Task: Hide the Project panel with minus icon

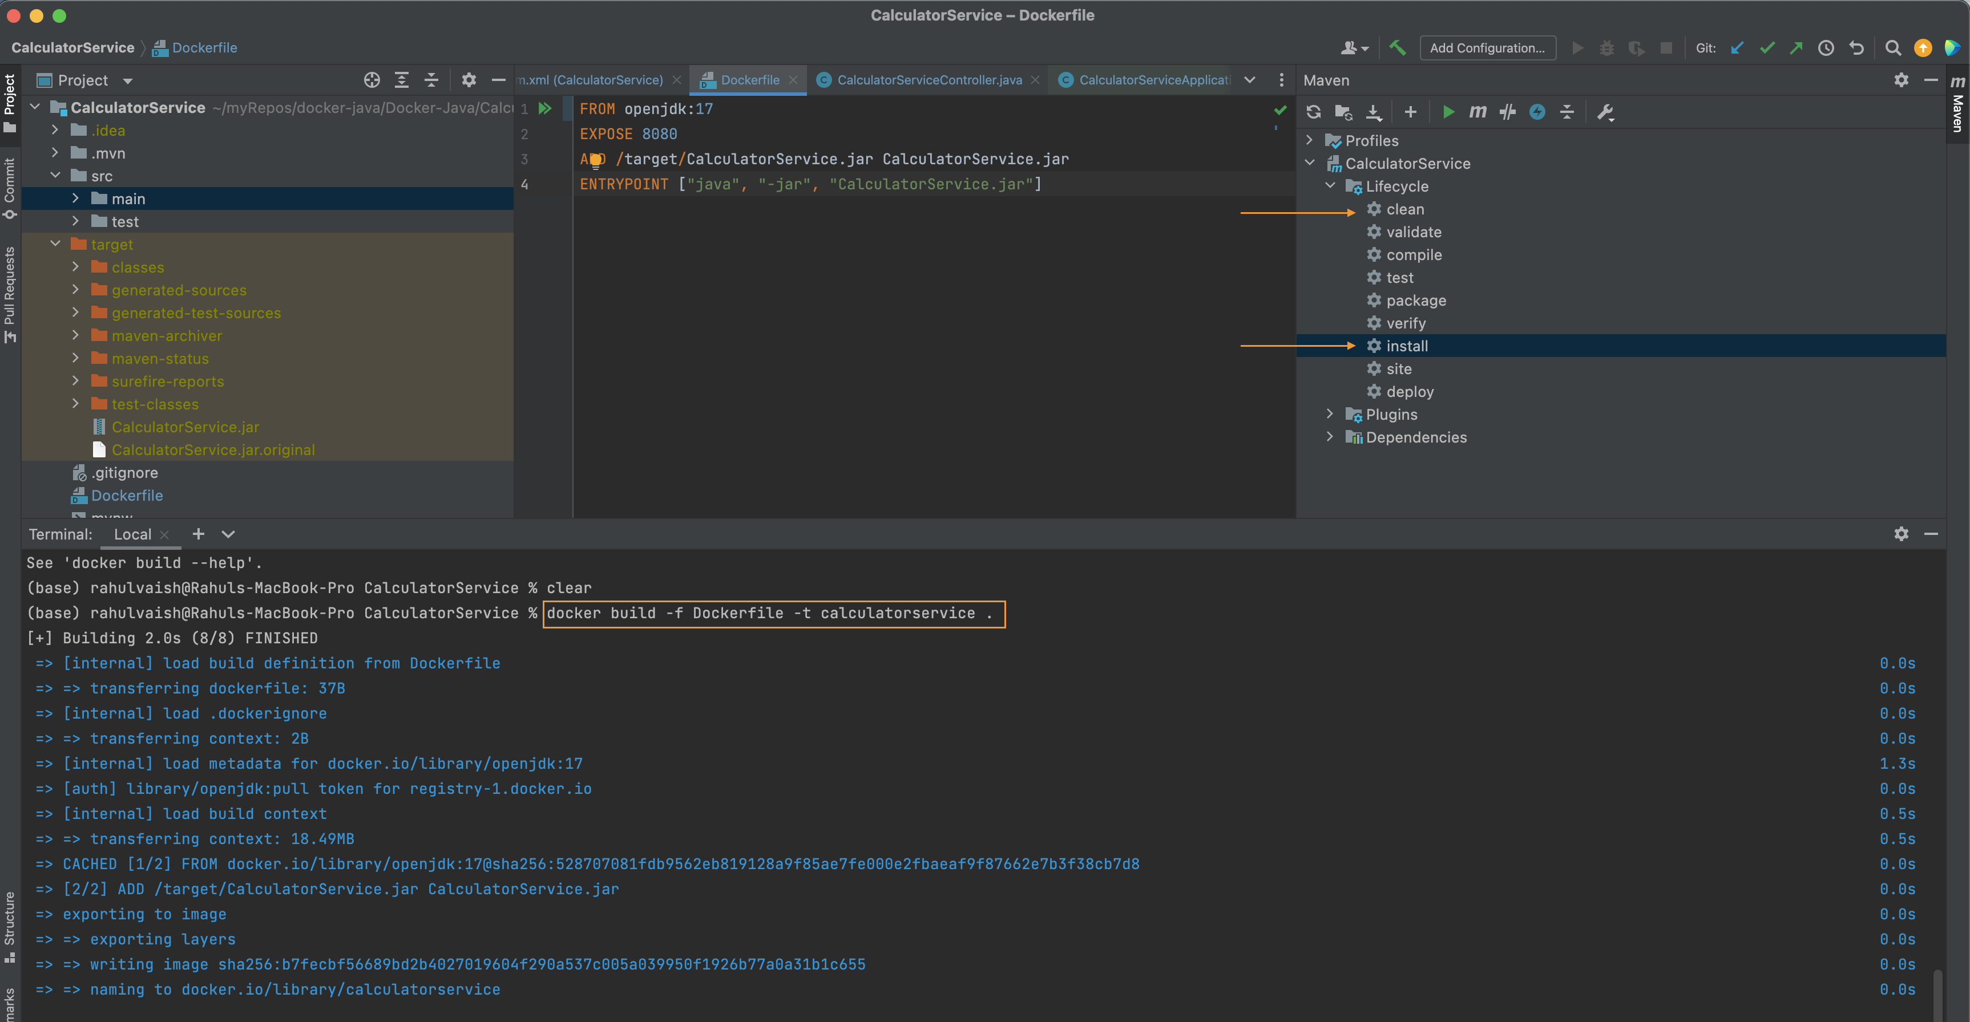Action: pyautogui.click(x=499, y=80)
